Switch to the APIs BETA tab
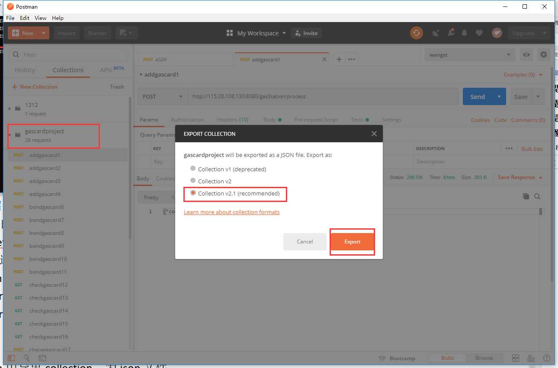Screen dimensions: 558x368 coord(112,70)
